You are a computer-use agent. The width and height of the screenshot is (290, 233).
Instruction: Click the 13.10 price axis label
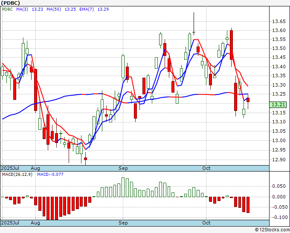click(279, 122)
